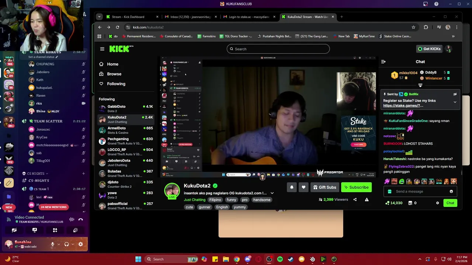Open Discord output device dropdown

73,244
